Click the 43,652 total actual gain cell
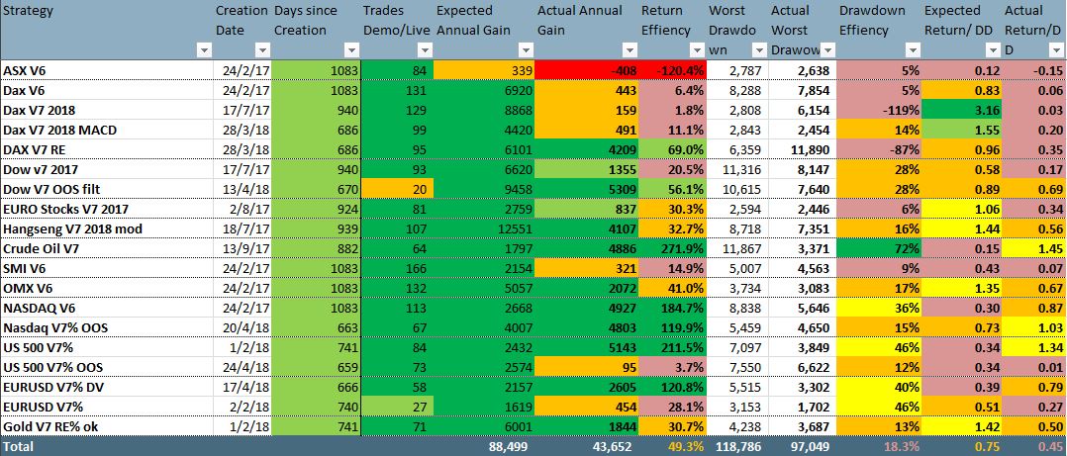 tap(587, 446)
